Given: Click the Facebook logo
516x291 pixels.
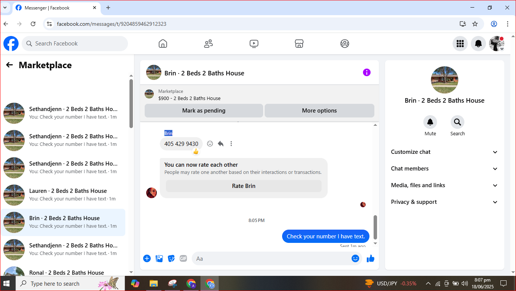Looking at the screenshot, I should [11, 44].
